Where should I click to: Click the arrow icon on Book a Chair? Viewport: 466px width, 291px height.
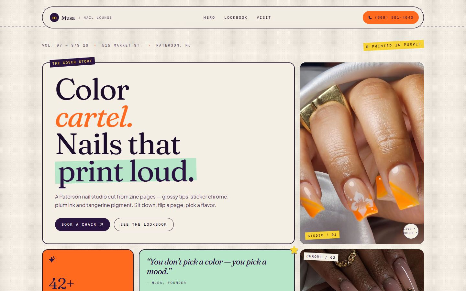tap(101, 224)
